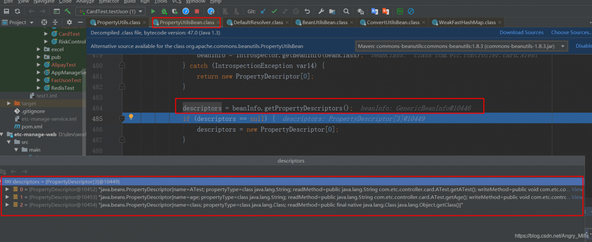Open the Maven commons-beanutils source dropdown
592x242 pixels.
pos(462,46)
